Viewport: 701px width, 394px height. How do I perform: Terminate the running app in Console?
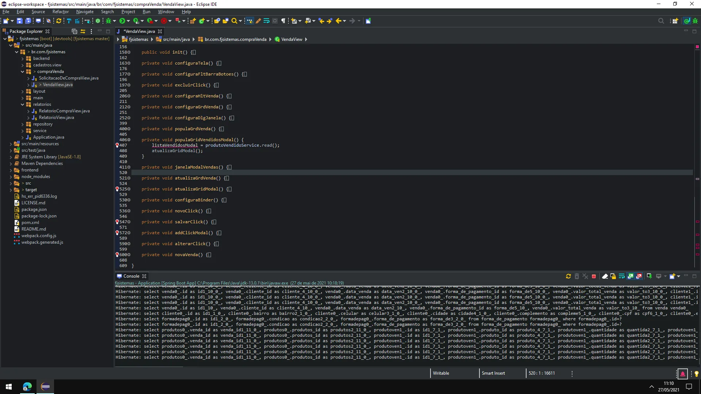594,277
